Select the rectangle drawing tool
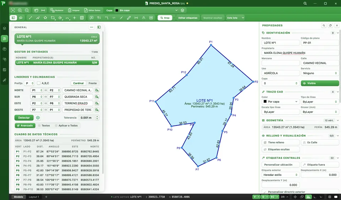 point(53,18)
